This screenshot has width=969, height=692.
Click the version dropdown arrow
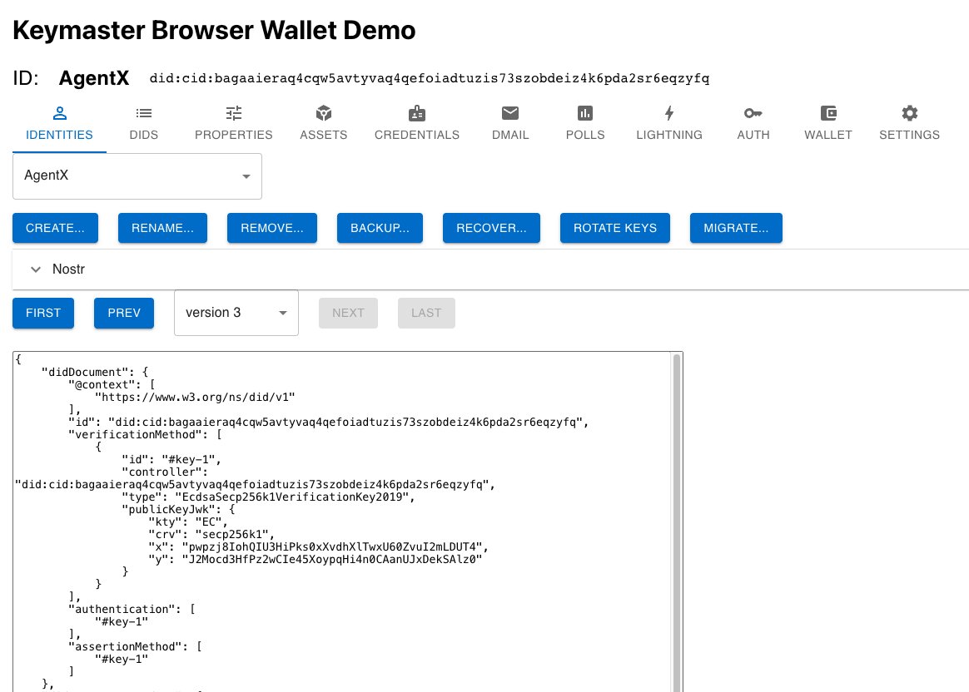pos(283,313)
